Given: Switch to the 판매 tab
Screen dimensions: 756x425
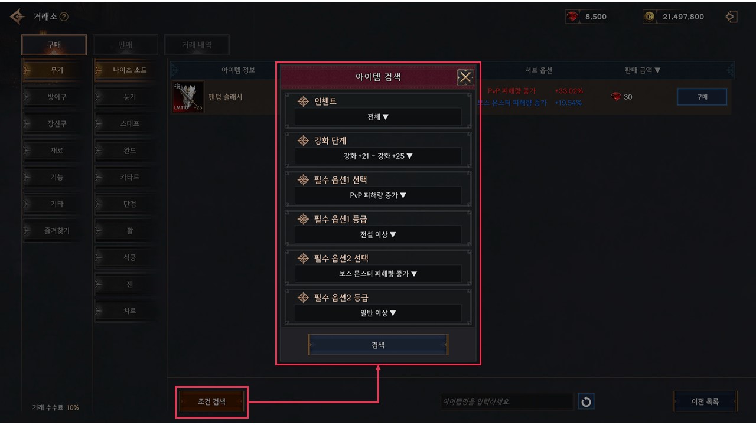Looking at the screenshot, I should 125,45.
